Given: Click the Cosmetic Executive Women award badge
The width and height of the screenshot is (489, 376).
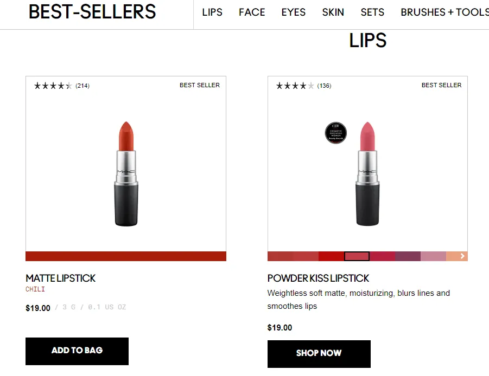Looking at the screenshot, I should 335,133.
